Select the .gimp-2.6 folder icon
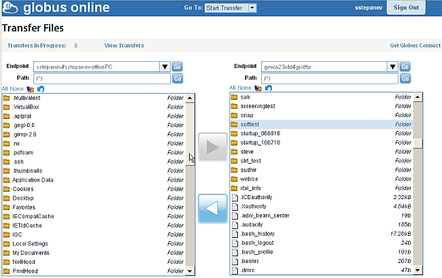 pos(6,135)
